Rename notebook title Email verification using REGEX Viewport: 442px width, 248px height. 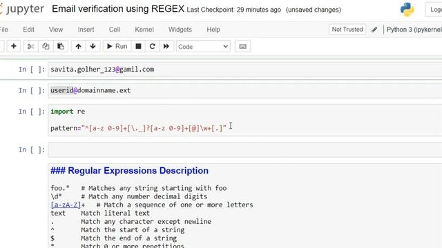tap(118, 9)
